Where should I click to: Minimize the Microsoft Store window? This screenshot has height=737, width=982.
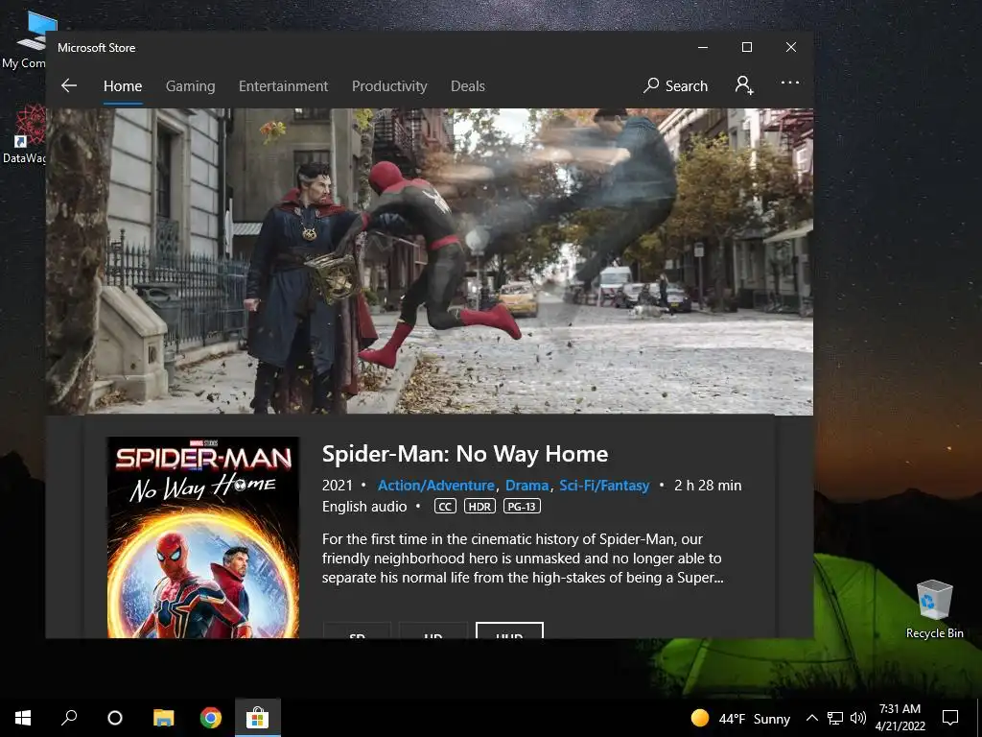[703, 47]
